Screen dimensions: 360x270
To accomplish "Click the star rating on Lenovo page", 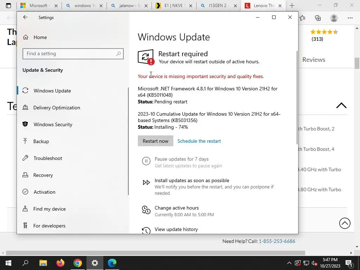I will (324, 32).
